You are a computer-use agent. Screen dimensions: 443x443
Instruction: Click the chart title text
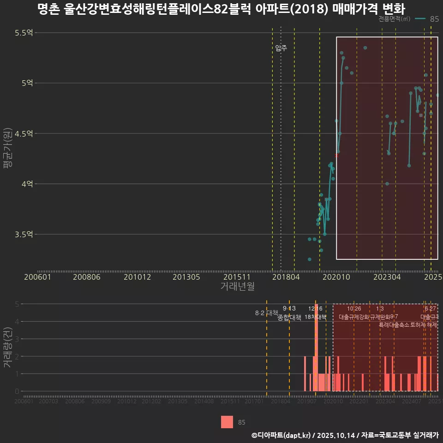221,8
